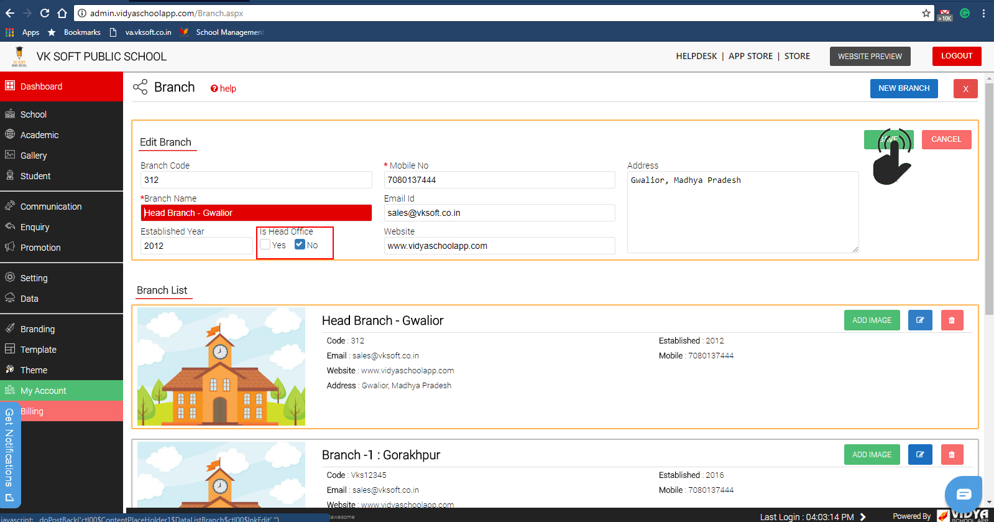Open the help link next to Branch
994x522 pixels.
[223, 88]
